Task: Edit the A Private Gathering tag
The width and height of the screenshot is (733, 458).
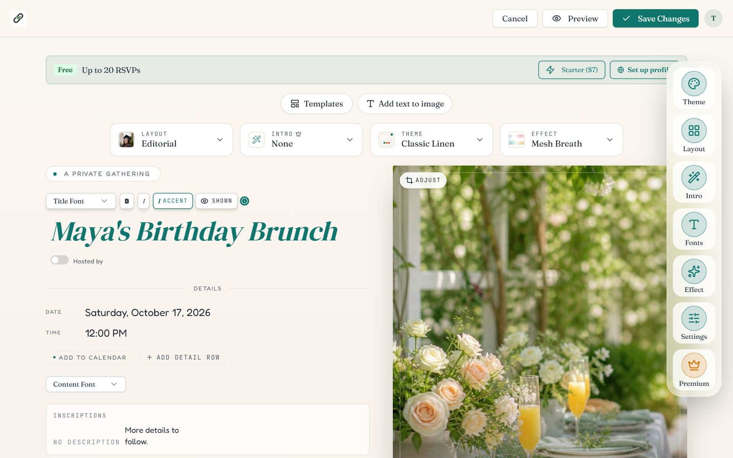Action: click(103, 174)
